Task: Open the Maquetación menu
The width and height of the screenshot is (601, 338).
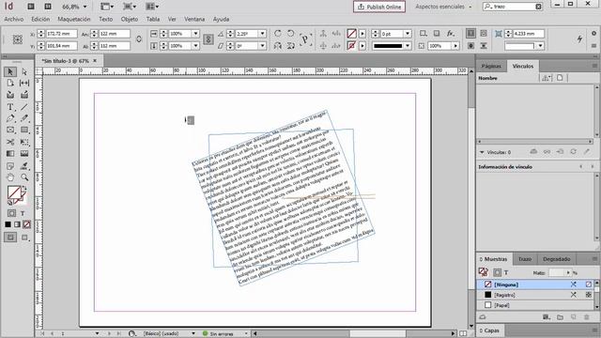Action: (x=74, y=19)
